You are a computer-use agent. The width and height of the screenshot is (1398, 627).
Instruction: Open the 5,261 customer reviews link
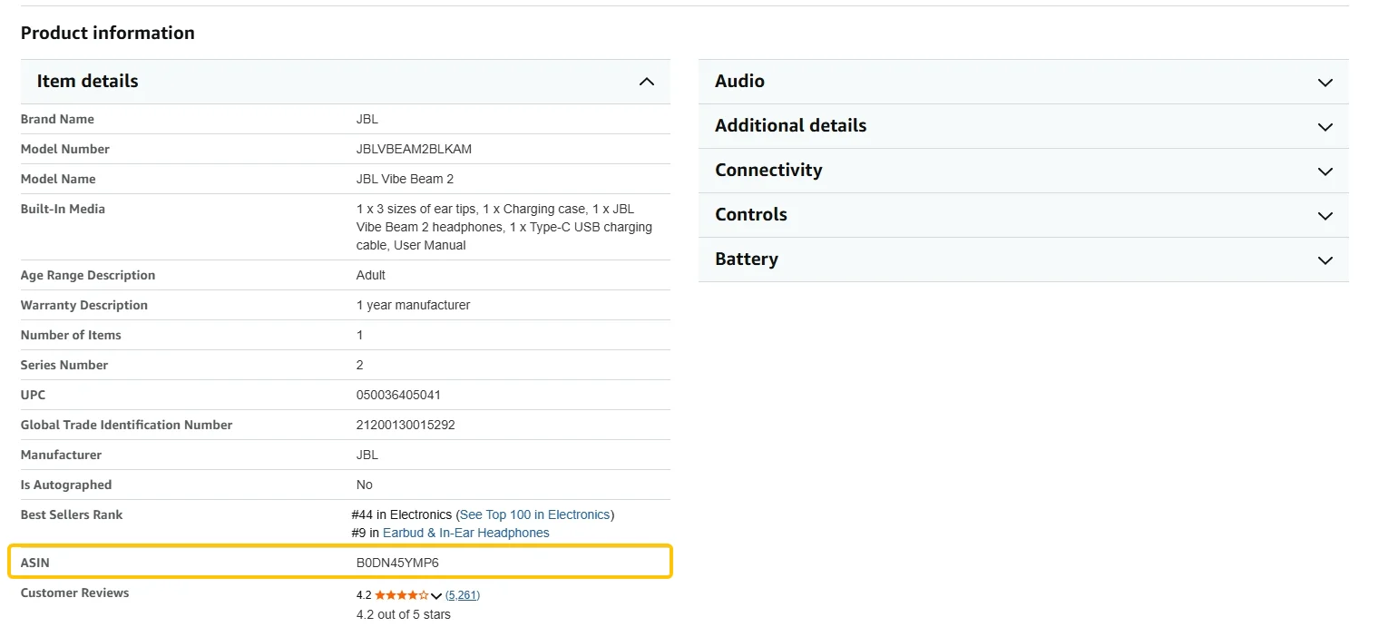point(463,595)
